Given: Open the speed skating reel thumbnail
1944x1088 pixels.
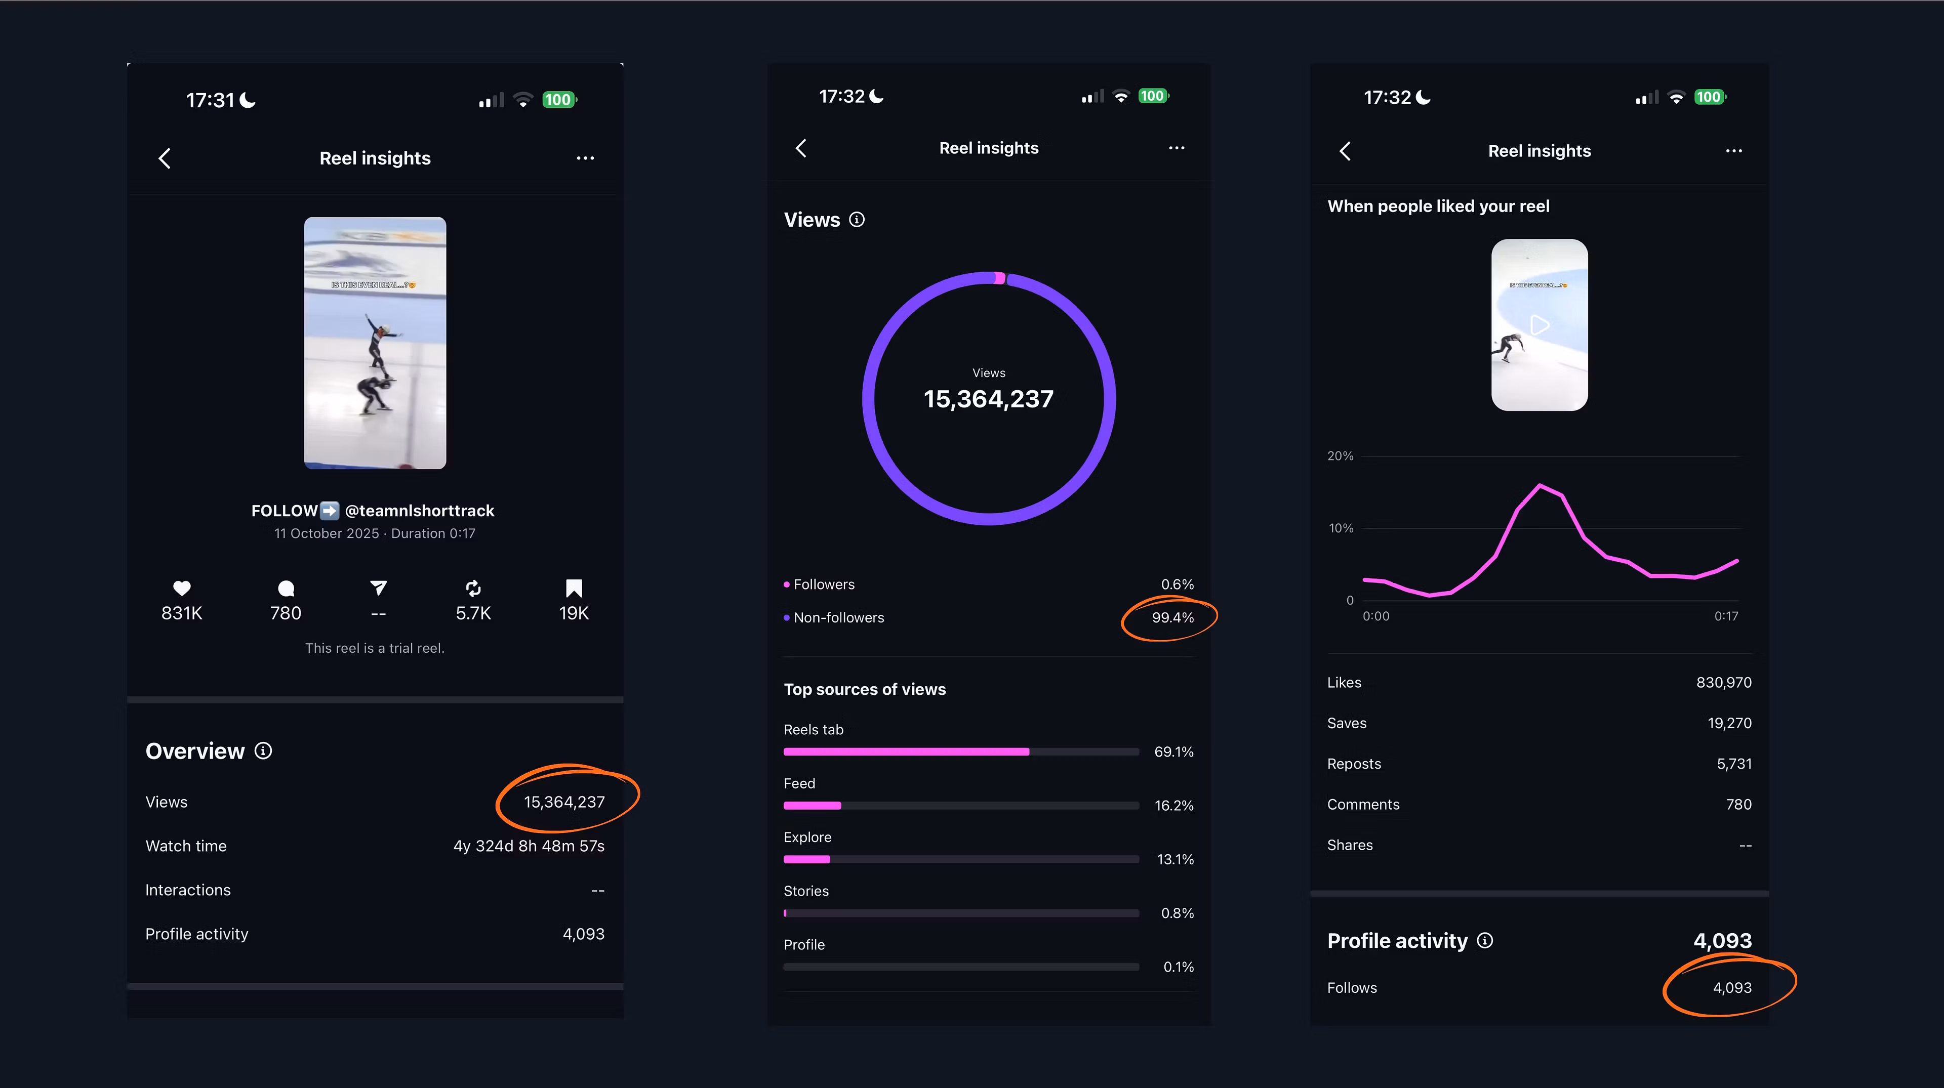Looking at the screenshot, I should 375,343.
